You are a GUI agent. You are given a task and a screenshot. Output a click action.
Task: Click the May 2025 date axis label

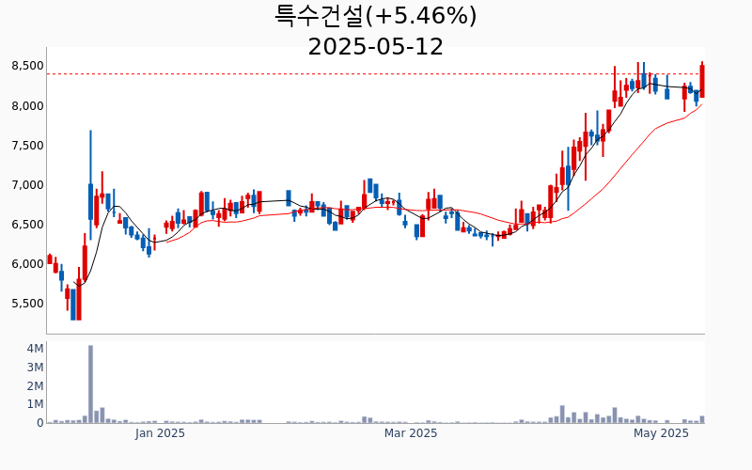(x=661, y=433)
